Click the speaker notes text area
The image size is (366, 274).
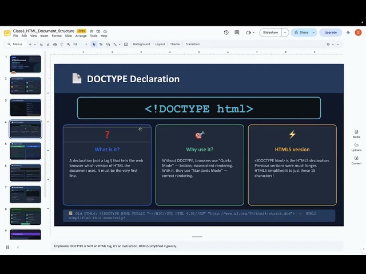point(197,246)
